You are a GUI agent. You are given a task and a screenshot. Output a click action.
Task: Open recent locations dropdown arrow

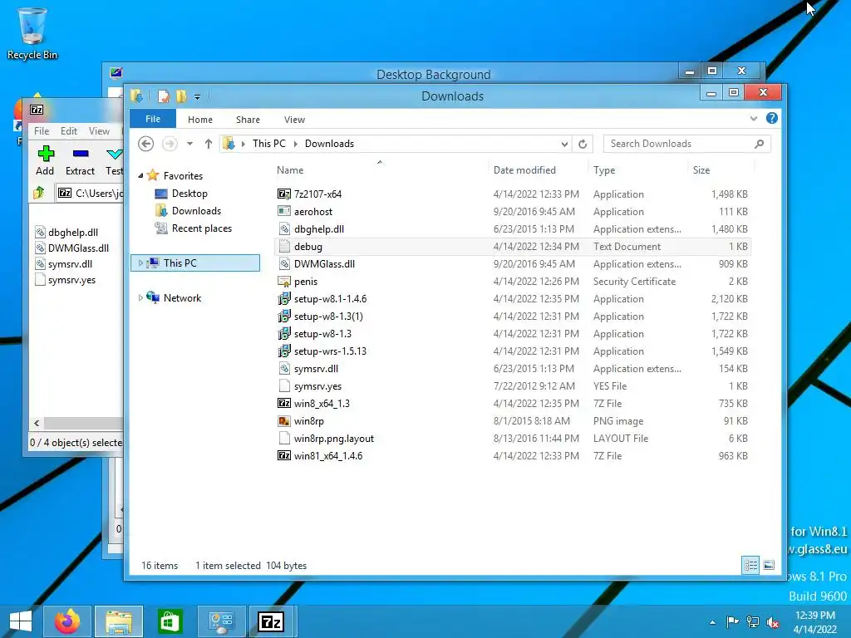[x=189, y=144]
